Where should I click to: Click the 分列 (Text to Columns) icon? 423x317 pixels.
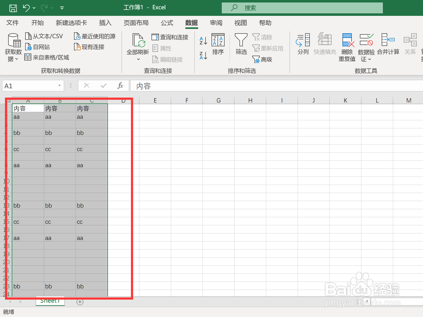(x=303, y=44)
